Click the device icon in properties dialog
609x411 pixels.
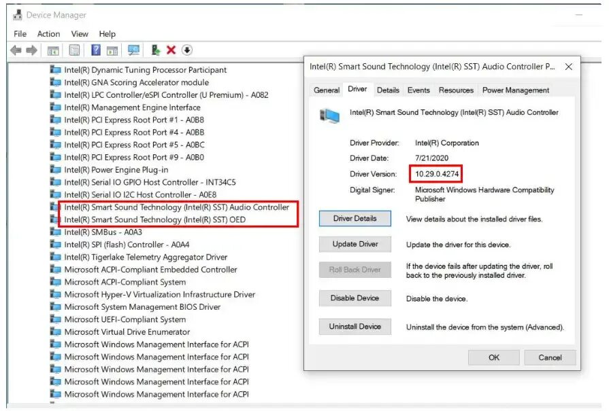(x=329, y=115)
